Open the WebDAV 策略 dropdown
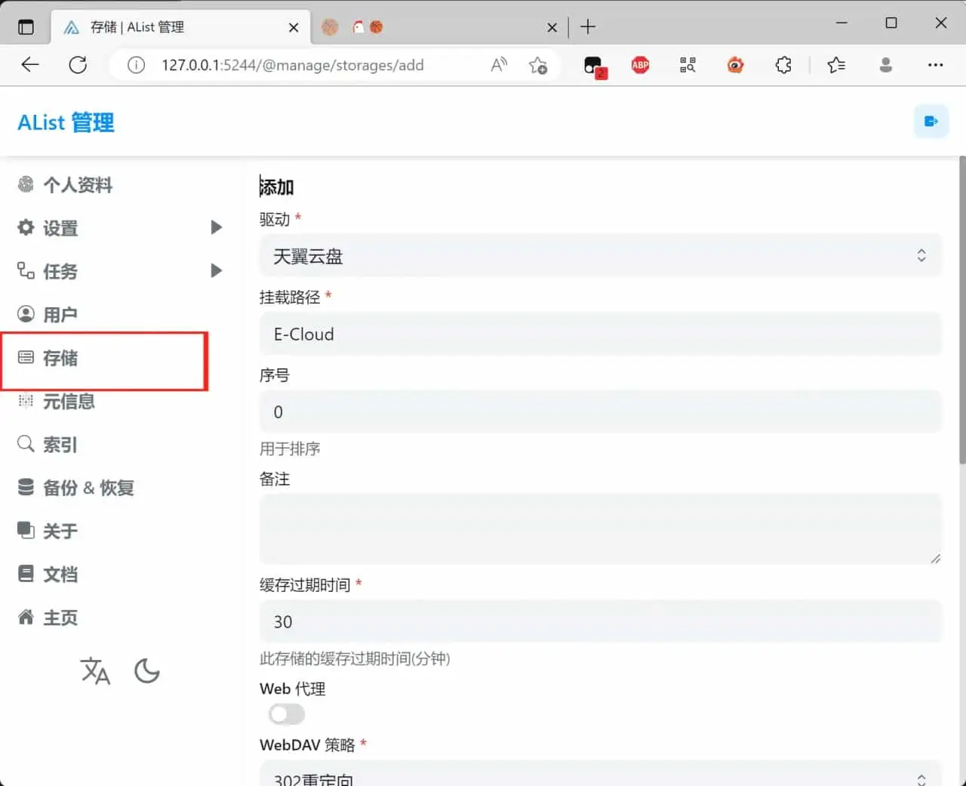Image resolution: width=966 pixels, height=786 pixels. [600, 776]
